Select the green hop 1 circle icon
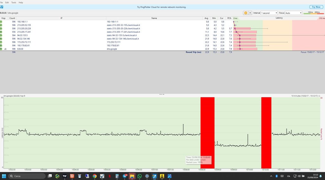The width and height of the screenshot is (325, 180). pos(1,22)
